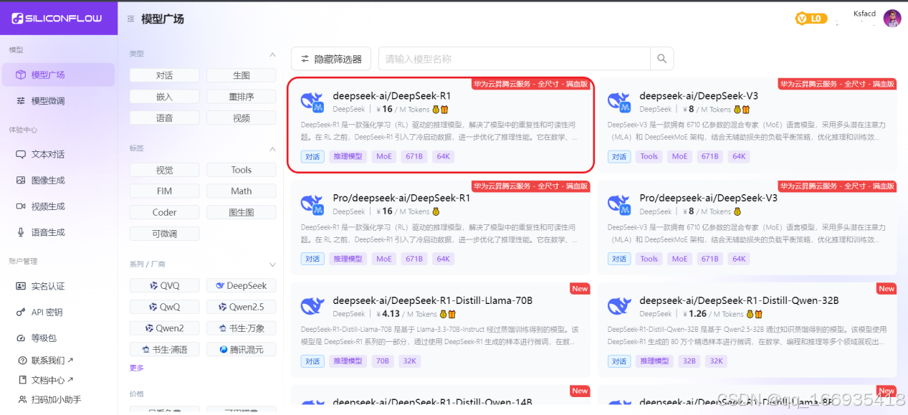The height and width of the screenshot is (415, 908).
Task: Click the 文本对话 chat bubble icon
Action: coord(21,154)
